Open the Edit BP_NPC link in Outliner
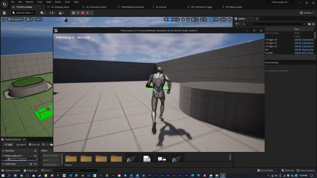Screen dimensions: 317x178 [x=304, y=53]
